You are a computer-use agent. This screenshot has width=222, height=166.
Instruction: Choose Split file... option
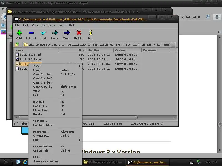55,121
